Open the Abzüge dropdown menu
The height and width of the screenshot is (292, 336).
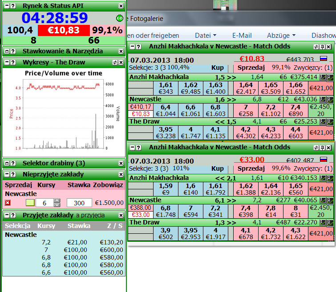click(281, 35)
